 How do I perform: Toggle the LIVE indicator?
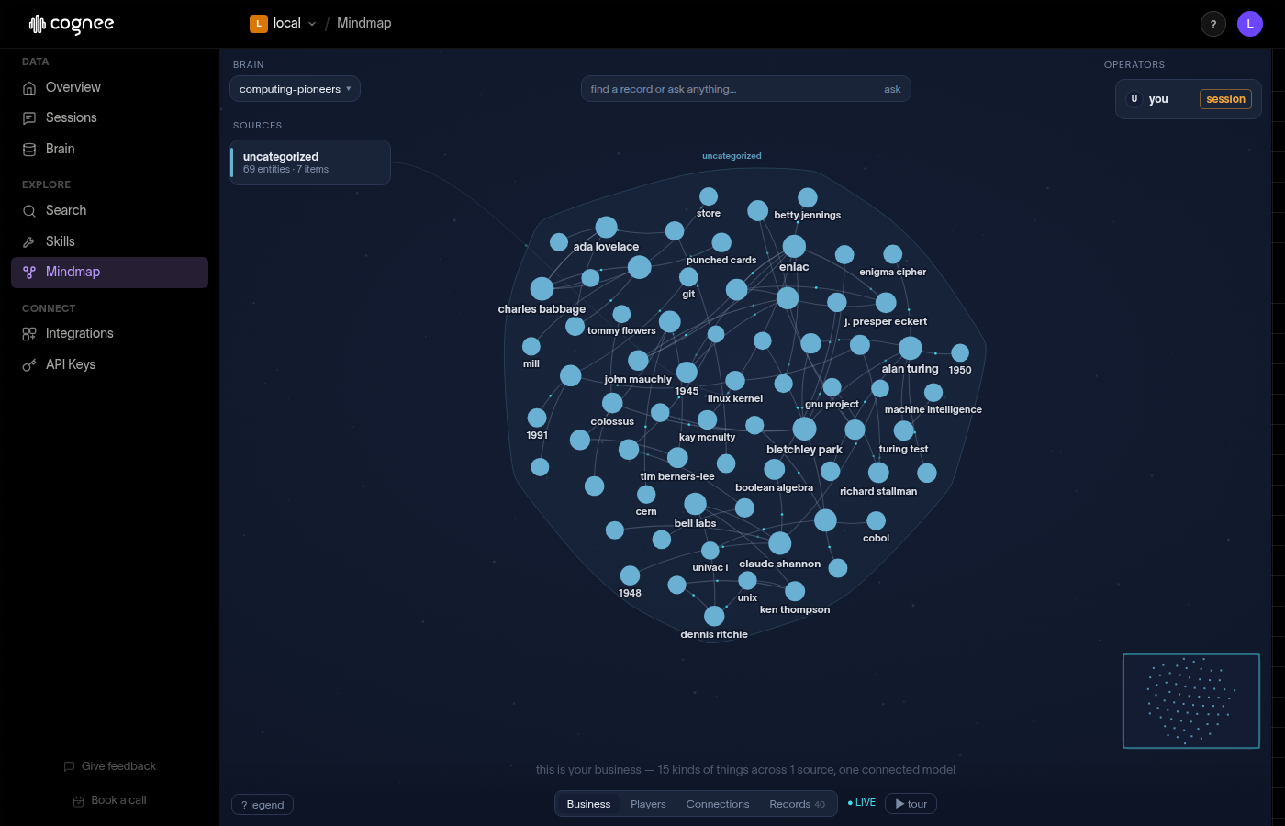pos(862,803)
